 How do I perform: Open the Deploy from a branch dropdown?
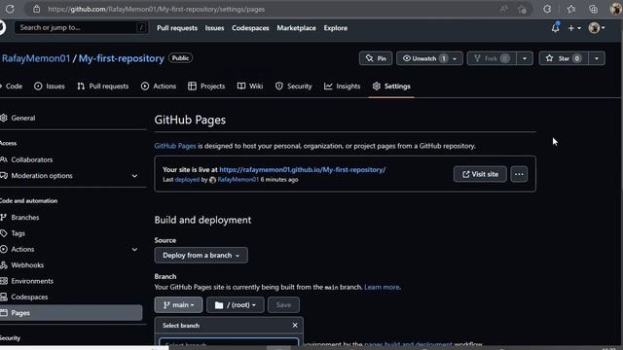click(202, 255)
